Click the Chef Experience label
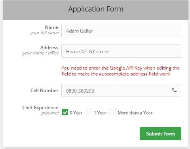 (x=40, y=108)
